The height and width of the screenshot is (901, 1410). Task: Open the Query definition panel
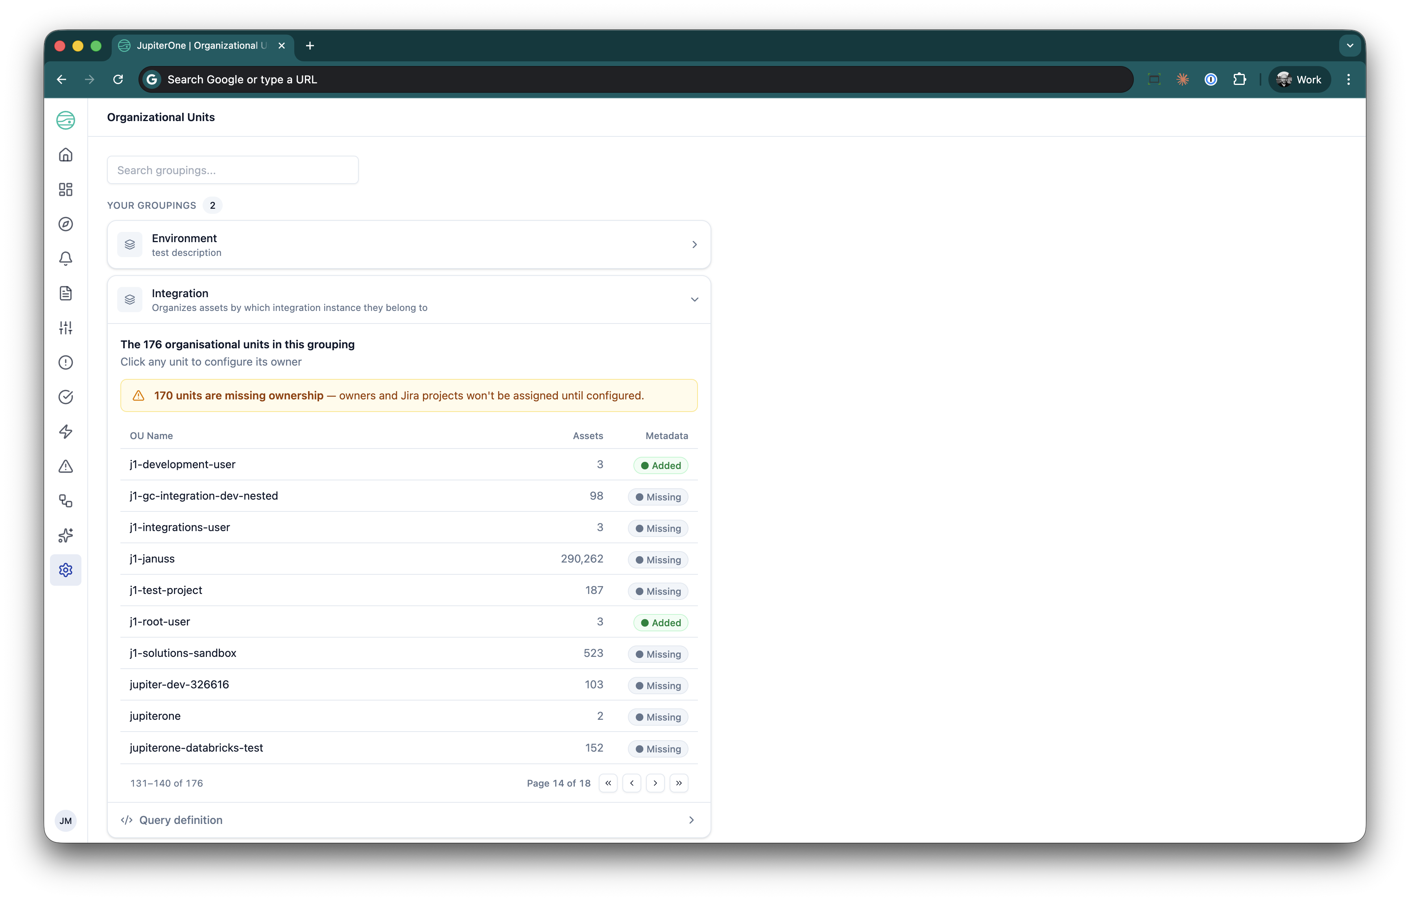408,820
